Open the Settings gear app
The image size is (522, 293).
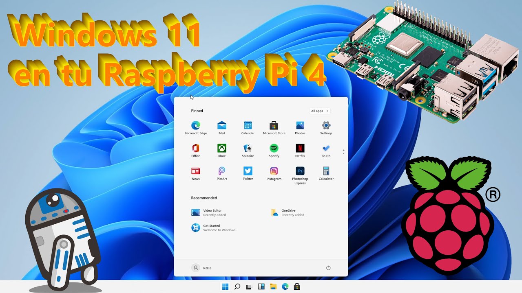click(326, 128)
